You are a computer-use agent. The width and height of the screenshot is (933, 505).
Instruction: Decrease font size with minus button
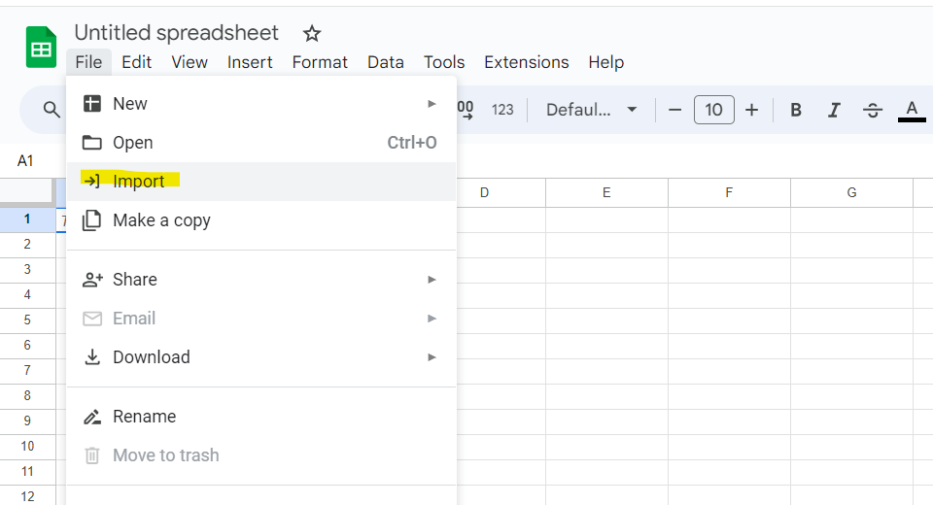pyautogui.click(x=675, y=110)
